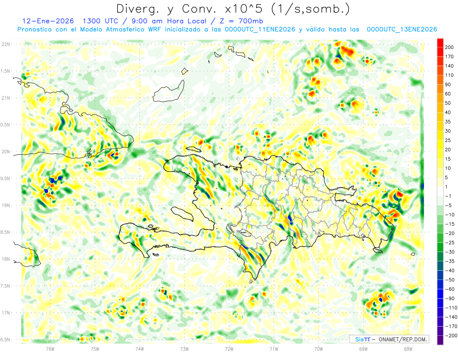The width and height of the screenshot is (458, 354).
Task: Click the '71W' longitude label
Action: coord(274,349)
